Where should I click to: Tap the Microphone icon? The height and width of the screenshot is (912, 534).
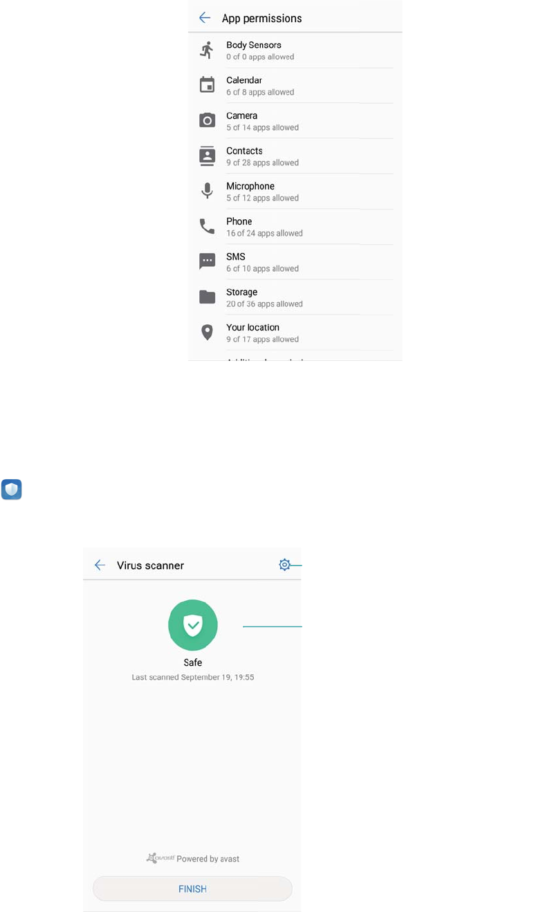click(207, 191)
